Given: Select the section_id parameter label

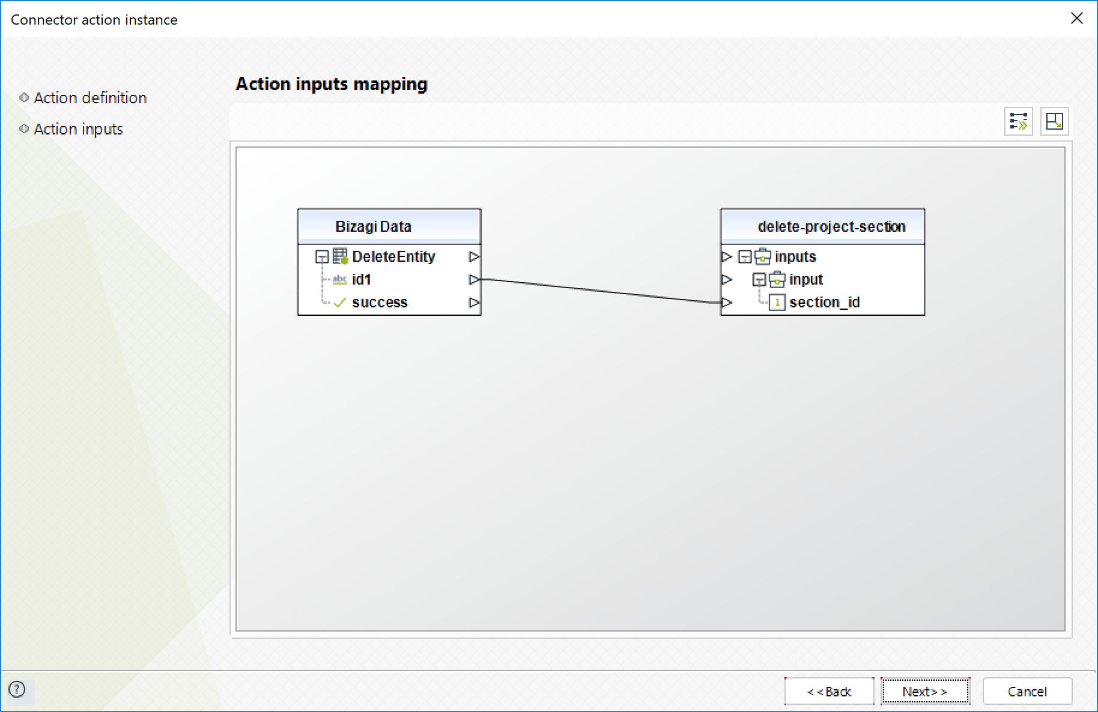Looking at the screenshot, I should coord(825,303).
